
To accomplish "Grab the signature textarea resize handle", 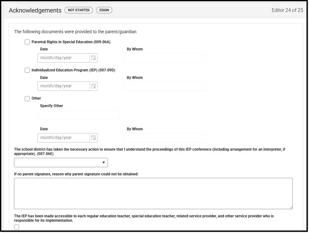I will click(291, 208).
